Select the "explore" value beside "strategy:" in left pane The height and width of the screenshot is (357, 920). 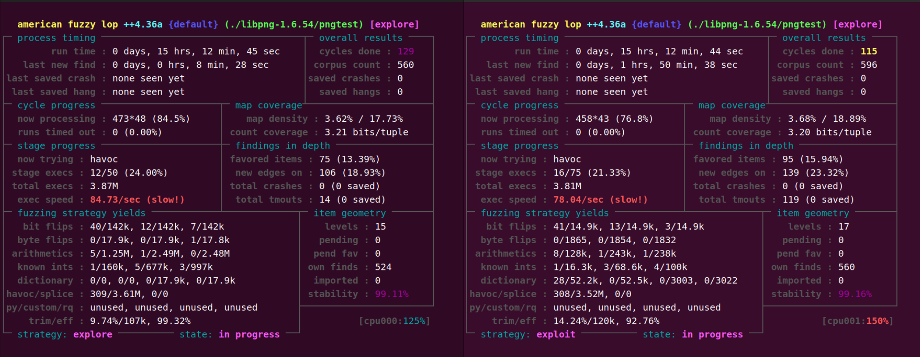pyautogui.click(x=93, y=334)
